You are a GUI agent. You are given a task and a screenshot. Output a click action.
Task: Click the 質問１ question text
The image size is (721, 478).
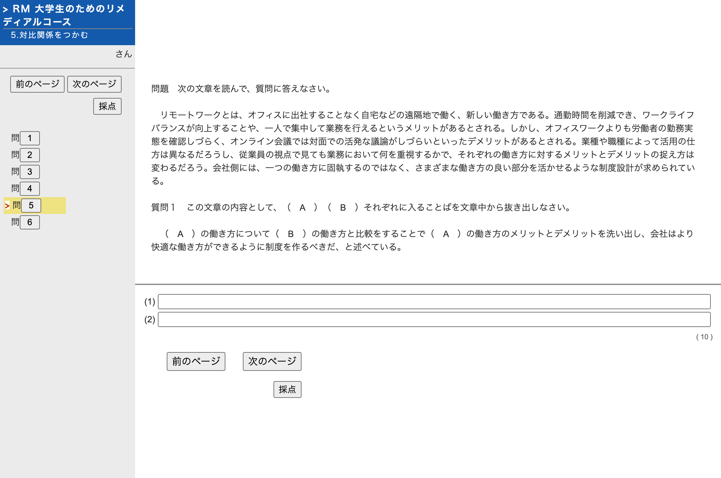(x=361, y=207)
